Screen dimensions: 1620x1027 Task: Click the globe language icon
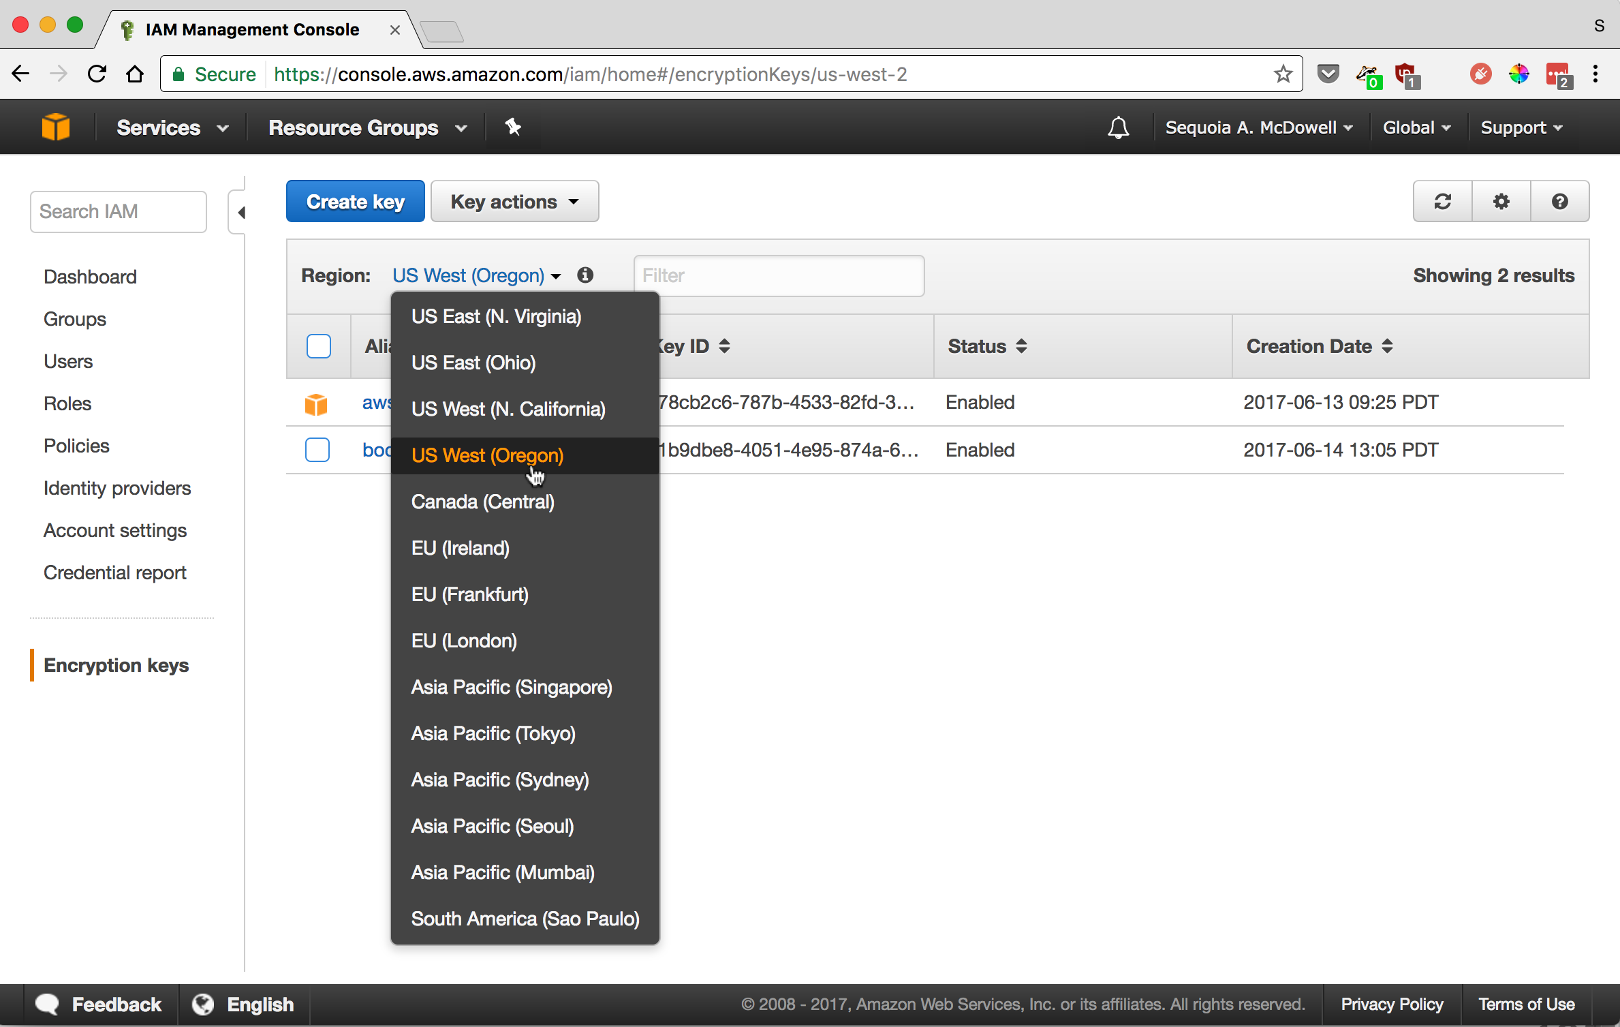tap(202, 1005)
